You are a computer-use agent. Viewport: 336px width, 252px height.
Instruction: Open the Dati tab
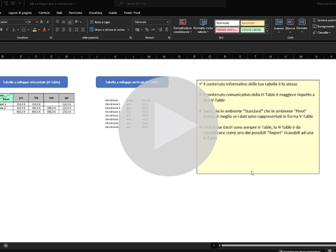click(x=59, y=13)
